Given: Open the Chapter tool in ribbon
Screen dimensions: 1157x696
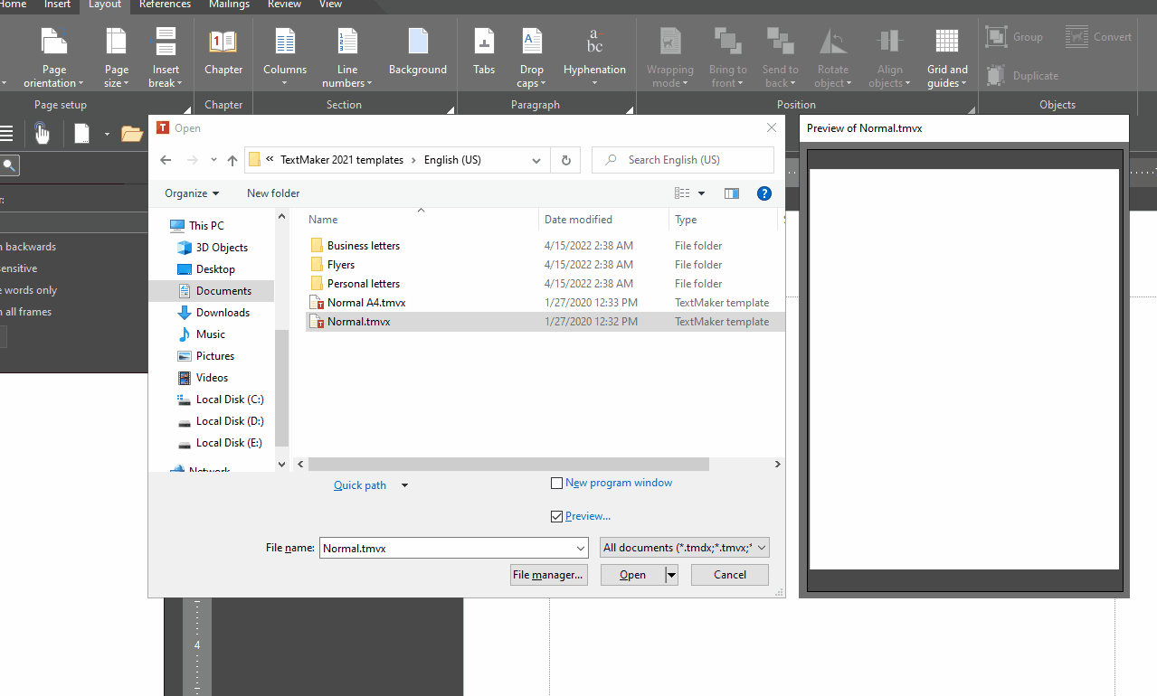Looking at the screenshot, I should coord(223,42).
